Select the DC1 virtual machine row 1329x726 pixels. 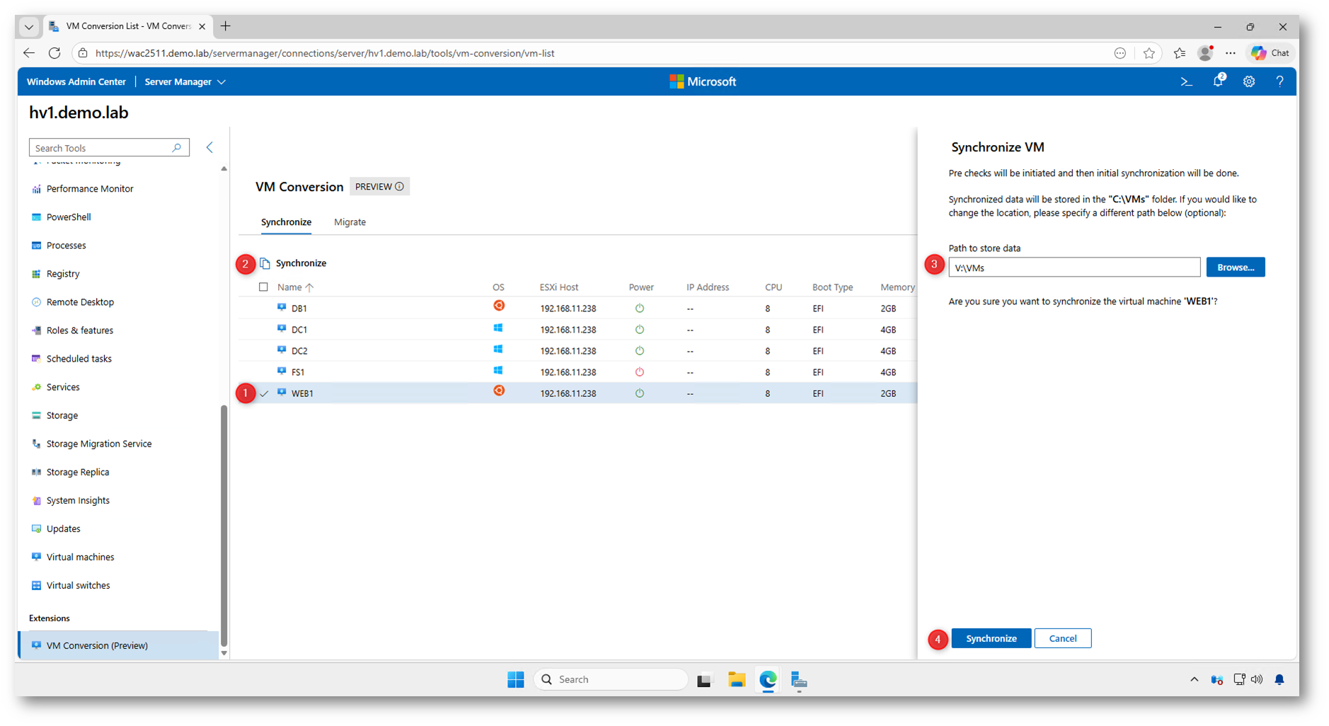click(299, 330)
